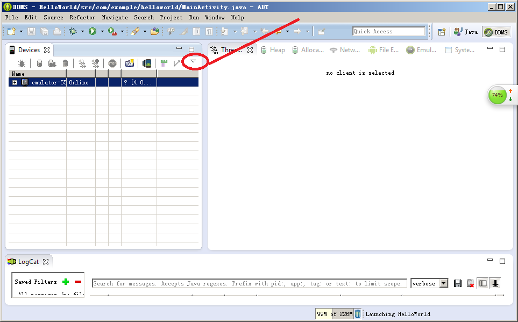The width and height of the screenshot is (518, 322).
Task: Open the dropdown arrow beside Debug bug
Action: pyautogui.click(x=82, y=32)
